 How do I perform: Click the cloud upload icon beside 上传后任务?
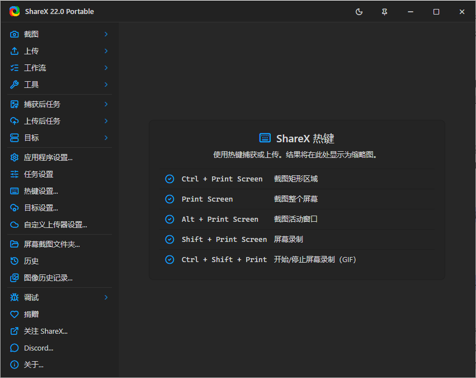click(x=15, y=121)
